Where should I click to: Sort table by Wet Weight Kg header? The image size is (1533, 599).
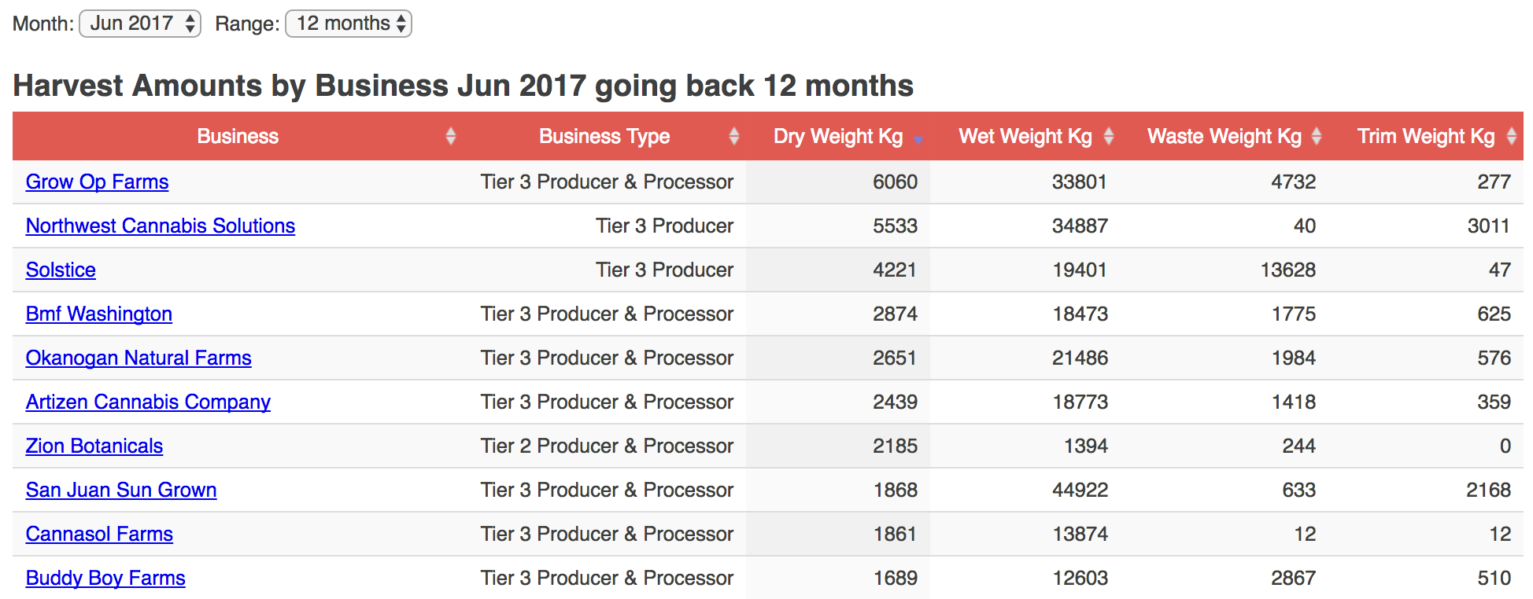tap(1025, 136)
